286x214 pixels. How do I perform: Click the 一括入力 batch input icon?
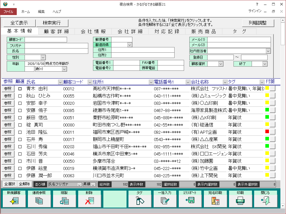point(165,198)
